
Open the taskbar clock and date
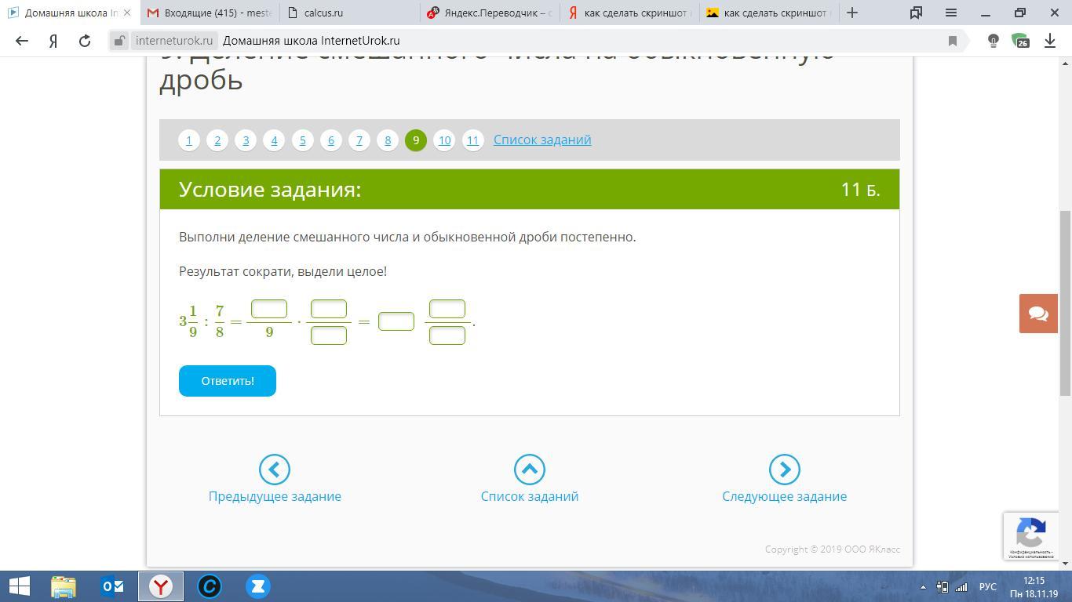1034,587
